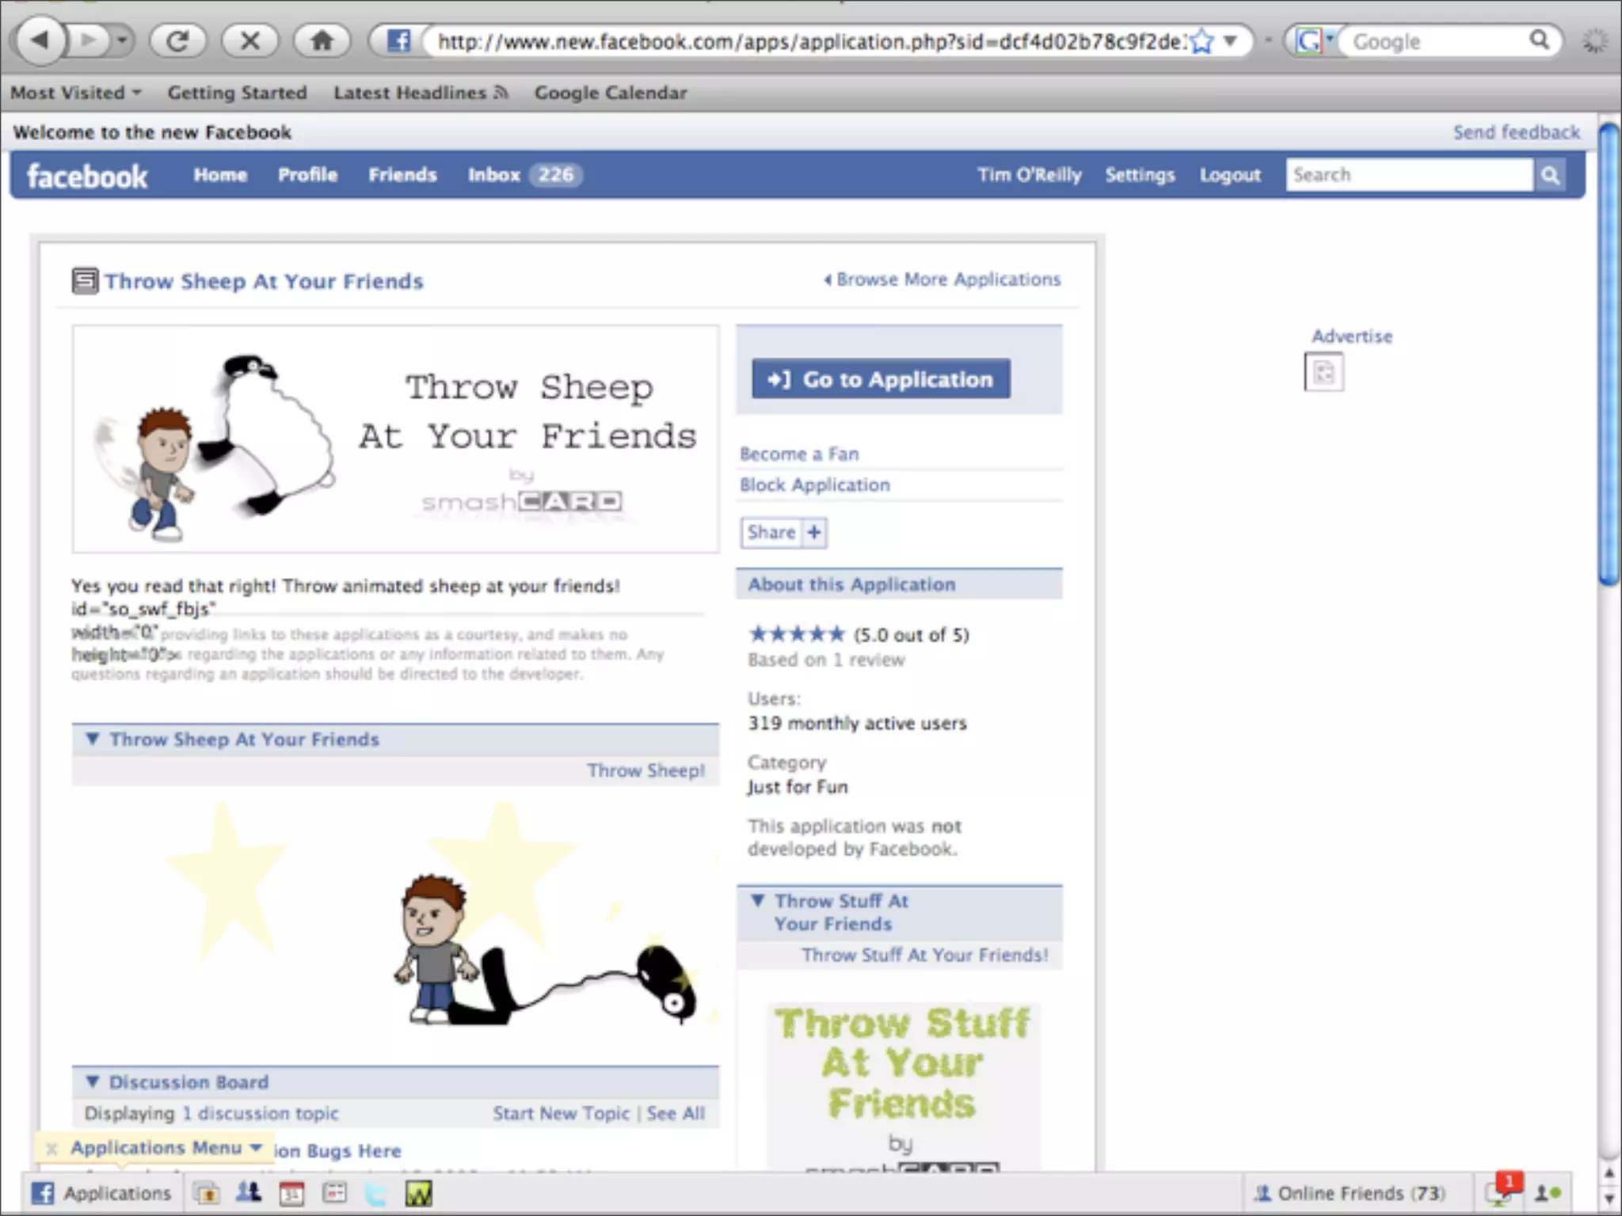Click the browser Home icon
Screen dimensions: 1622x1216
click(322, 40)
